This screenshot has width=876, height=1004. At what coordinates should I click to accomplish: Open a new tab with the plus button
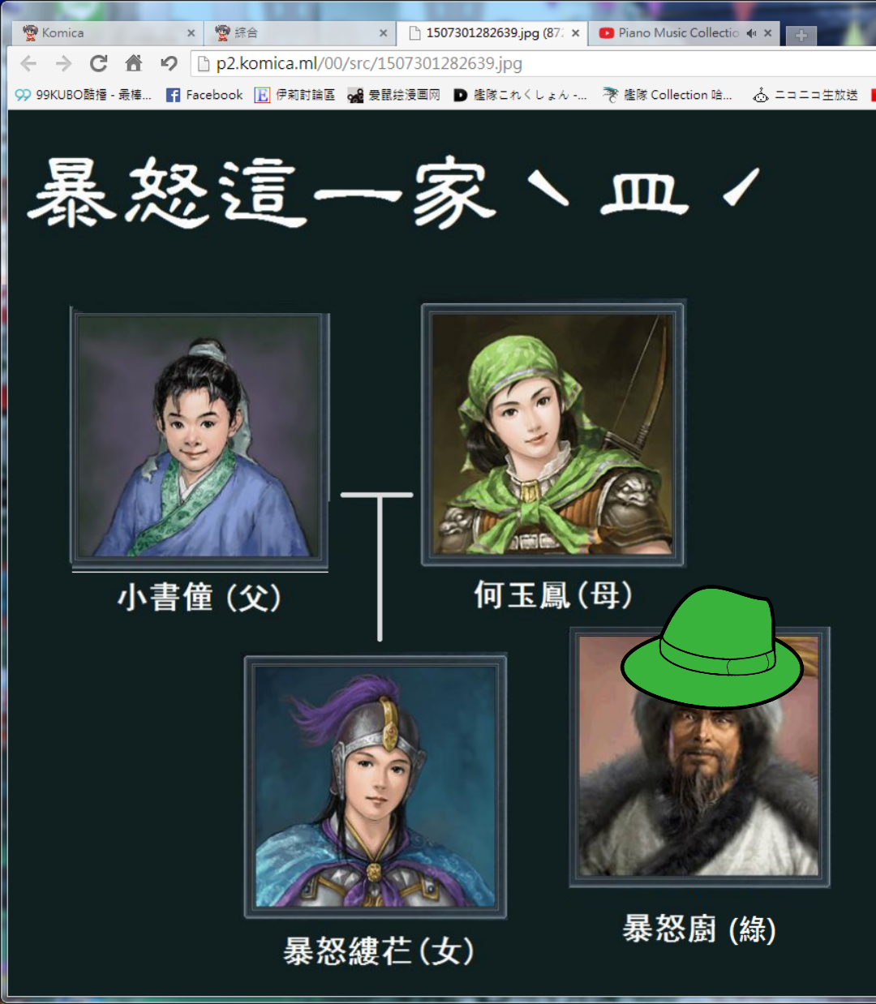click(x=801, y=35)
